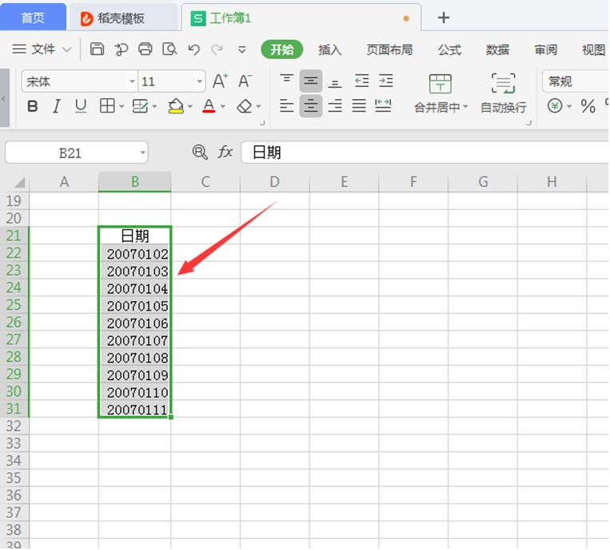Toggle Bold formatting
610x550 pixels.
click(33, 105)
